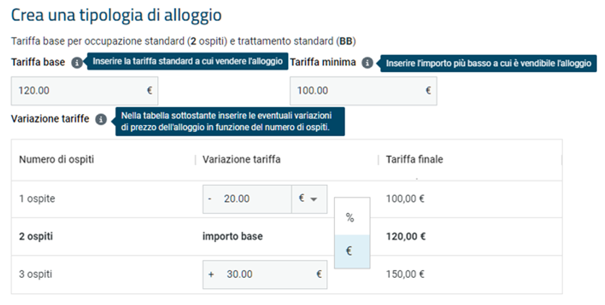
Task: Click info icon next to Variazione tariffe
Action: click(x=101, y=119)
